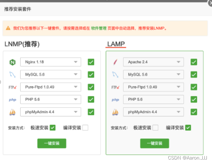Viewport: 212px width, 163px height.
Task: Click the MySQL dolphin icon in LNMP
Action: click(x=13, y=75)
